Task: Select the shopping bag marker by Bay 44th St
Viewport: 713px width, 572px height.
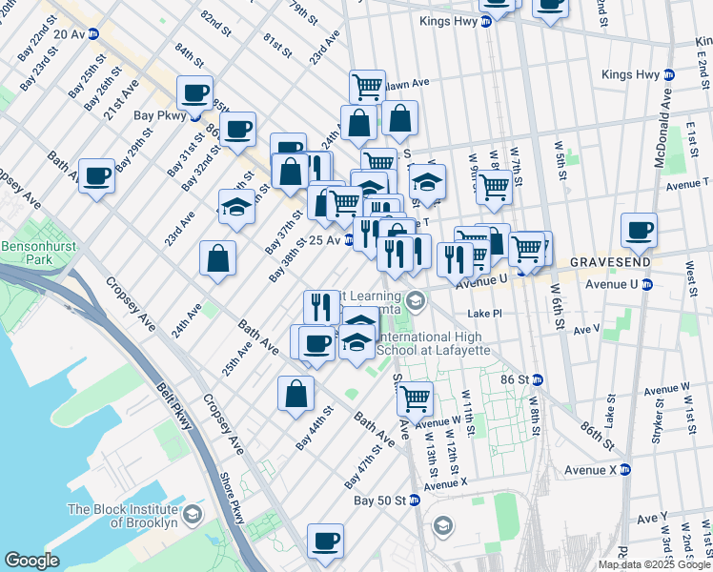Action: (x=296, y=393)
